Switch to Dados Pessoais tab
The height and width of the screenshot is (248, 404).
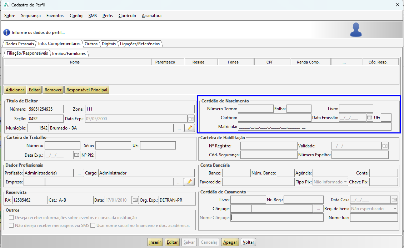(20, 44)
